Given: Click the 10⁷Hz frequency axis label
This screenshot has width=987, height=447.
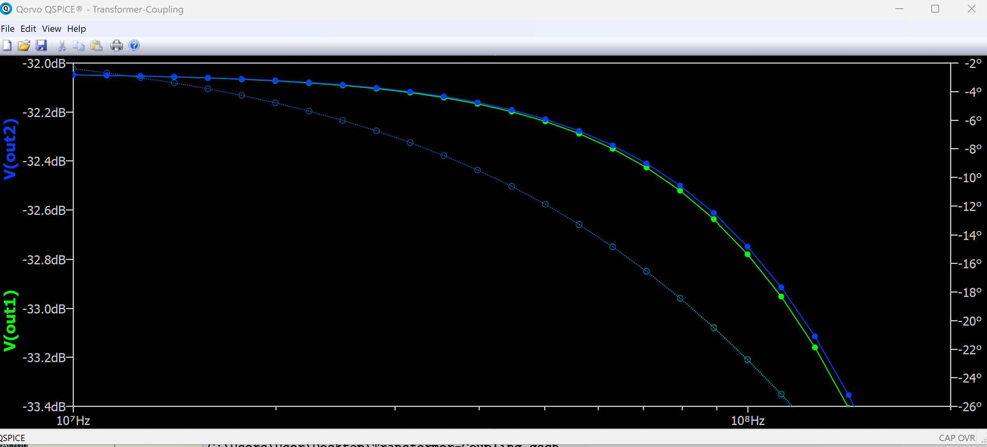Looking at the screenshot, I should pos(73,421).
